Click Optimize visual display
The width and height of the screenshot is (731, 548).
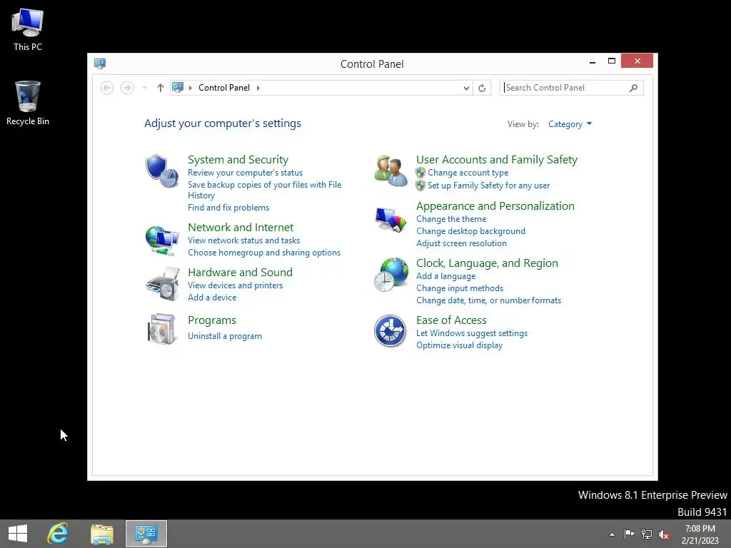(459, 345)
